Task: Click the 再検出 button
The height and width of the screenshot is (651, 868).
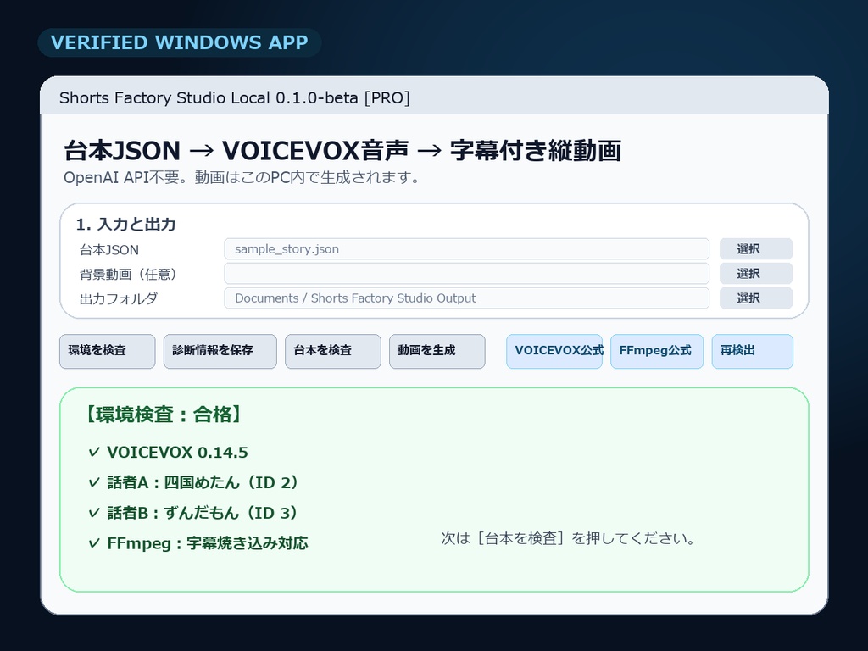Action: point(753,351)
